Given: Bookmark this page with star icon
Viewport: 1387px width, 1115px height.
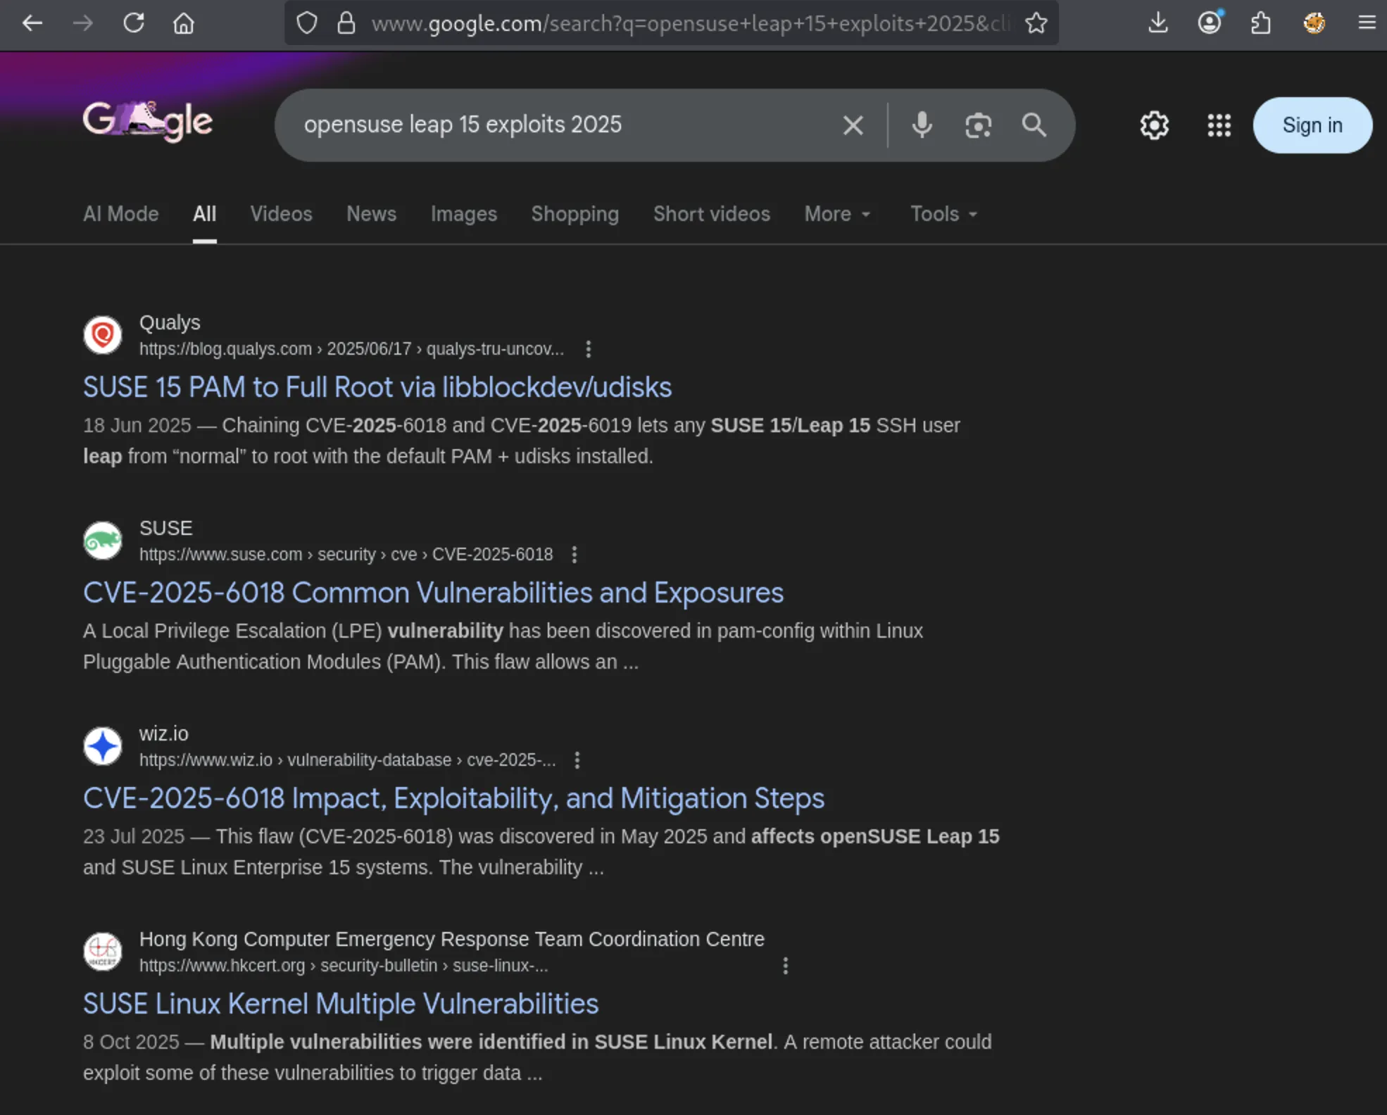Looking at the screenshot, I should 1036,23.
